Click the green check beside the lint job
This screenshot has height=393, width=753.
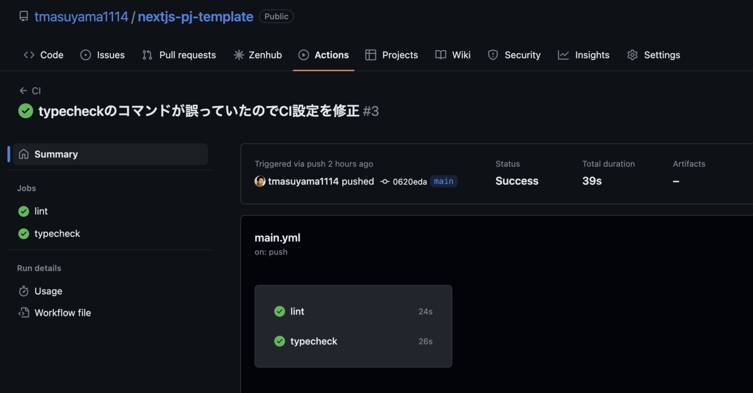[23, 211]
